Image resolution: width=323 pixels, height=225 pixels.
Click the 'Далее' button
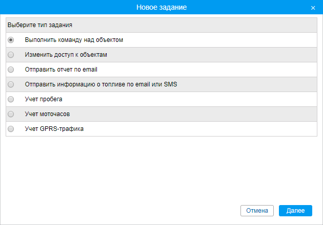click(x=295, y=211)
